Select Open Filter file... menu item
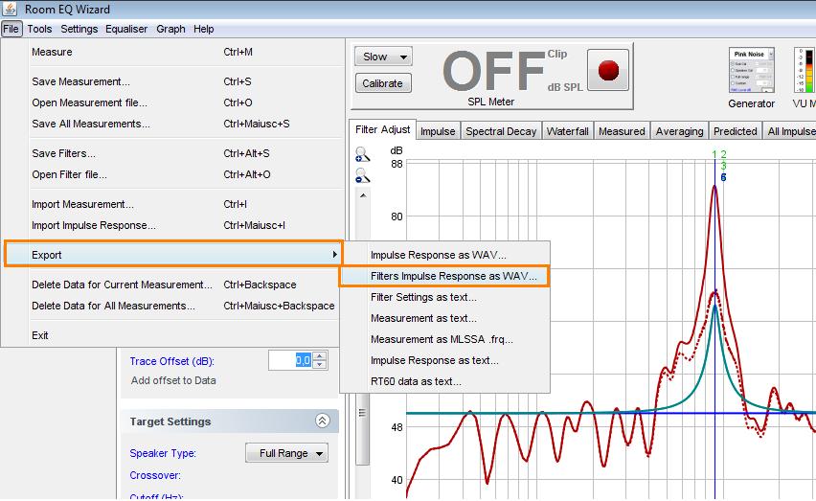816x501 pixels. pos(172,174)
